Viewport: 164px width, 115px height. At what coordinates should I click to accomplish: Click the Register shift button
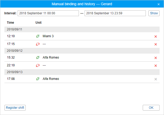click(15, 108)
